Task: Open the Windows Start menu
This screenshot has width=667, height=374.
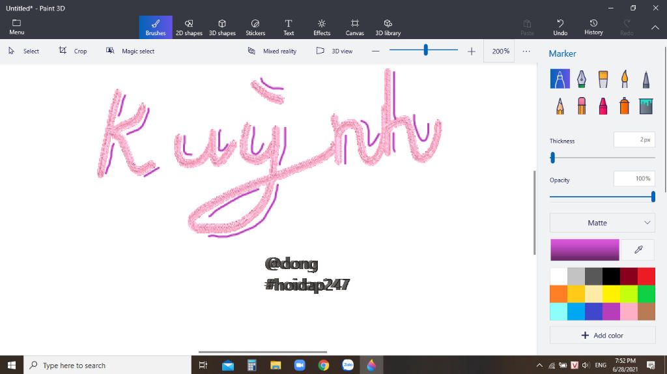Action: [12, 365]
